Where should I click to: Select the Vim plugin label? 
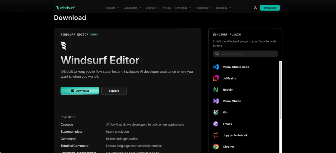225,112
